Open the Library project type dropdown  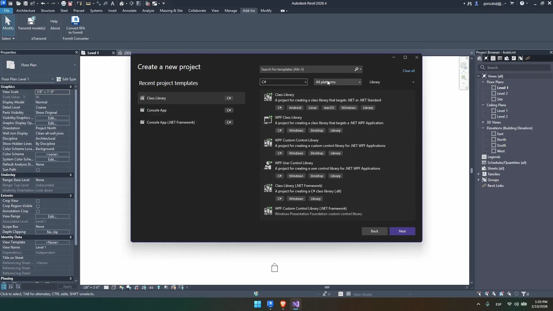[x=391, y=82]
